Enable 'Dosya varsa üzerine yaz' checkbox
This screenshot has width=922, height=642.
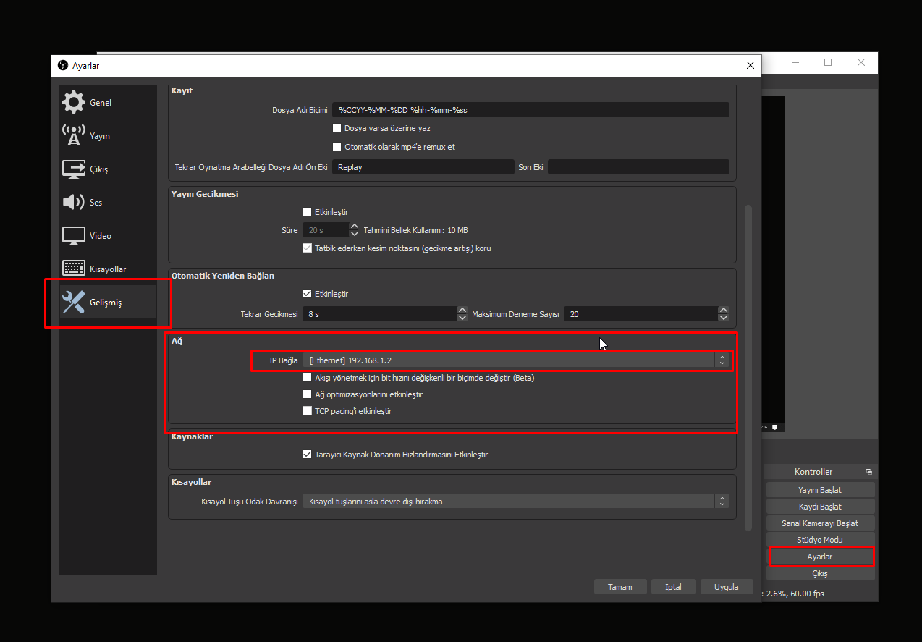coord(337,128)
